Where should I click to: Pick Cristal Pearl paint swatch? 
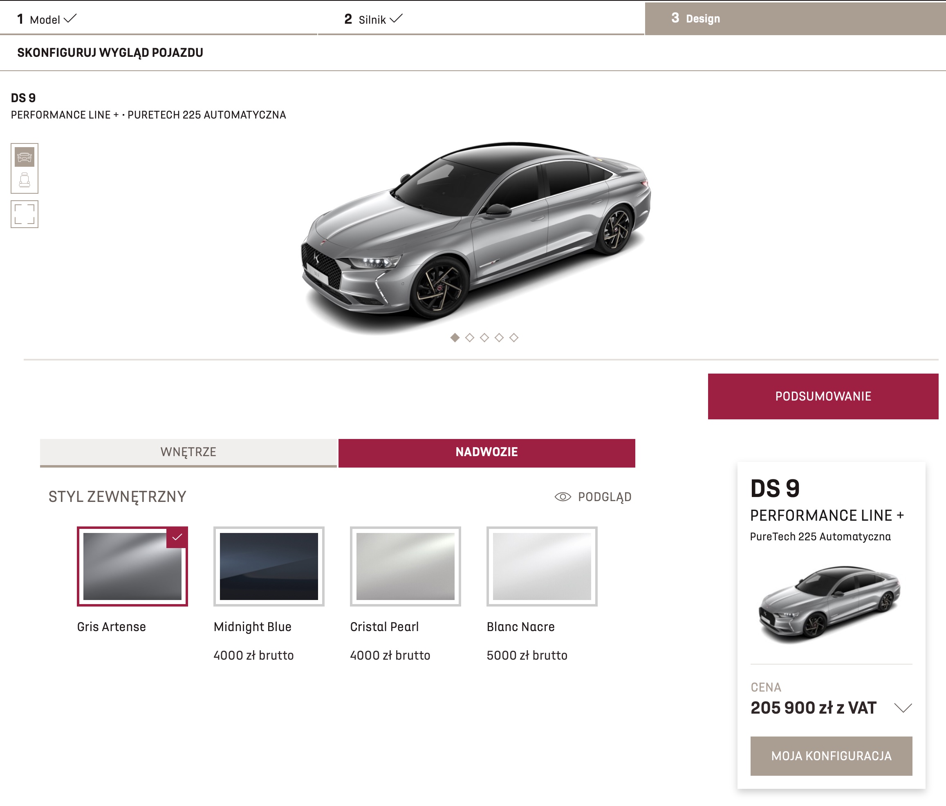pyautogui.click(x=406, y=566)
